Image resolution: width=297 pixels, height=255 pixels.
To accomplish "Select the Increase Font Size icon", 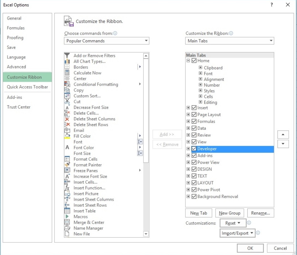I will (x=67, y=176).
